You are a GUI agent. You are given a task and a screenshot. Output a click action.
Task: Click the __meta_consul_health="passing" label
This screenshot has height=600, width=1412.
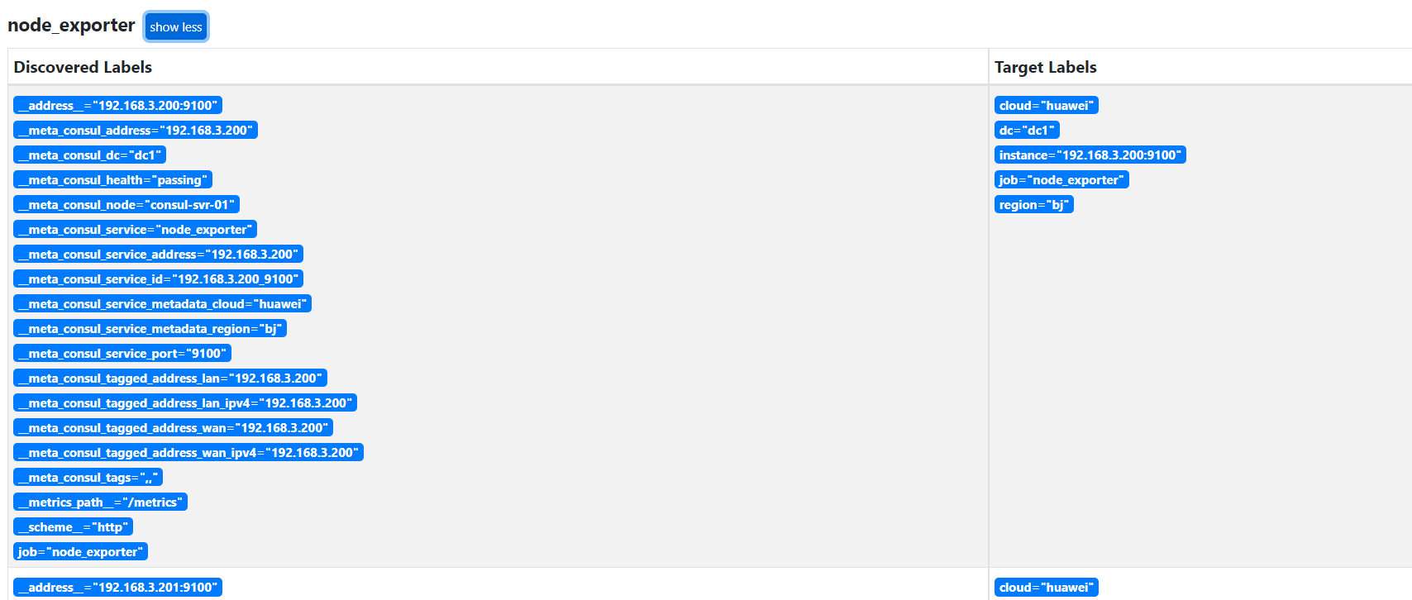(x=112, y=180)
